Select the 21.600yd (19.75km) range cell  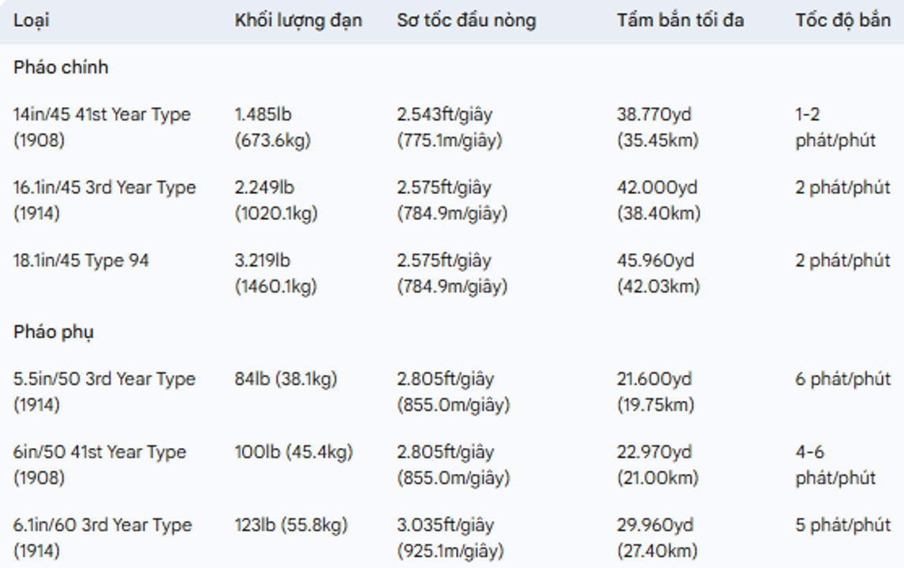tap(656, 391)
